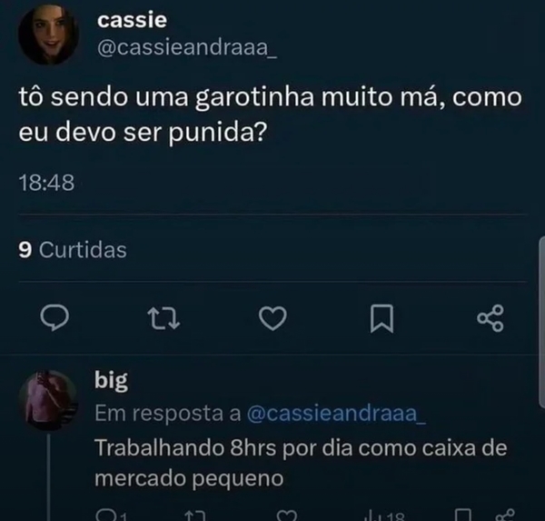
Task: Click the 18:48 tweet timestamp
Action: click(46, 183)
